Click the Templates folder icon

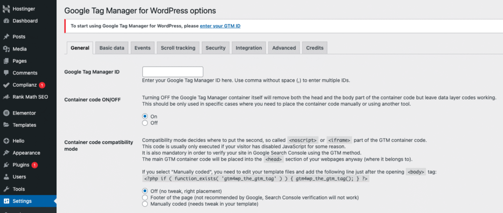click(6, 125)
